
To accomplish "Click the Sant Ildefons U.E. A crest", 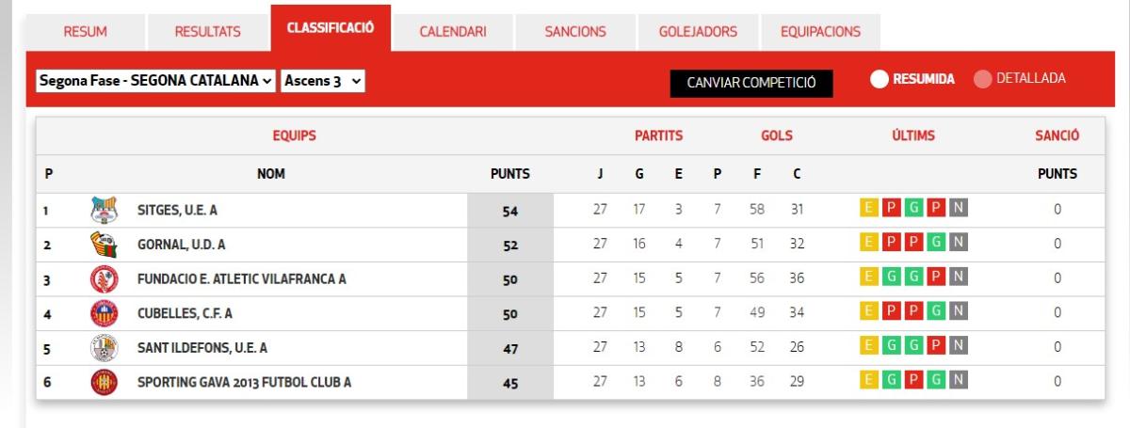I will click(104, 348).
